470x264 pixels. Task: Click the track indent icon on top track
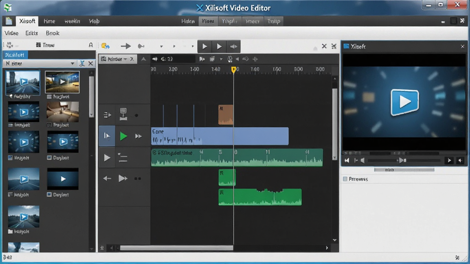(x=107, y=115)
